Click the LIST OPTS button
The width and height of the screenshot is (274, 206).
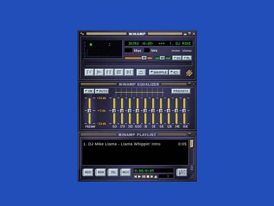pyautogui.click(x=182, y=172)
